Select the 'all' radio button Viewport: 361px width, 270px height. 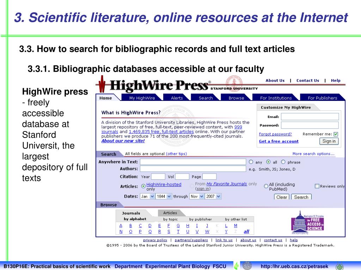click(x=268, y=162)
